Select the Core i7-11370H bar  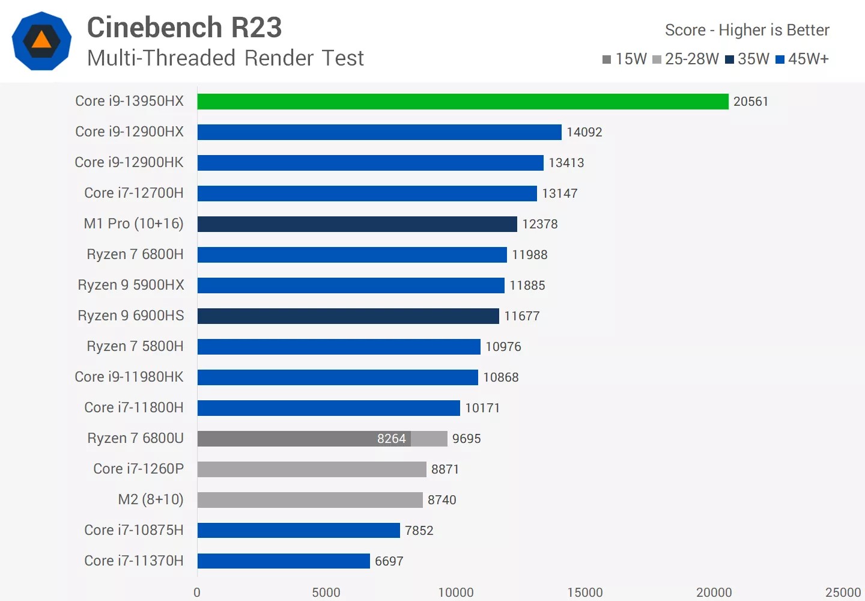point(284,561)
